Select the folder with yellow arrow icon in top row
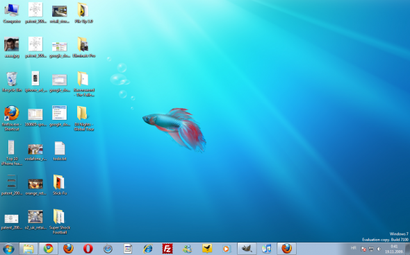Image resolution: width=410 pixels, height=255 pixels. [83, 13]
